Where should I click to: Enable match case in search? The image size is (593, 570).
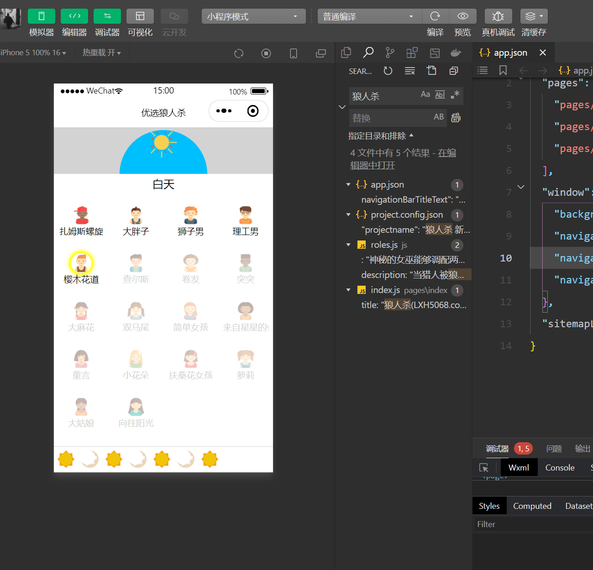pyautogui.click(x=425, y=94)
